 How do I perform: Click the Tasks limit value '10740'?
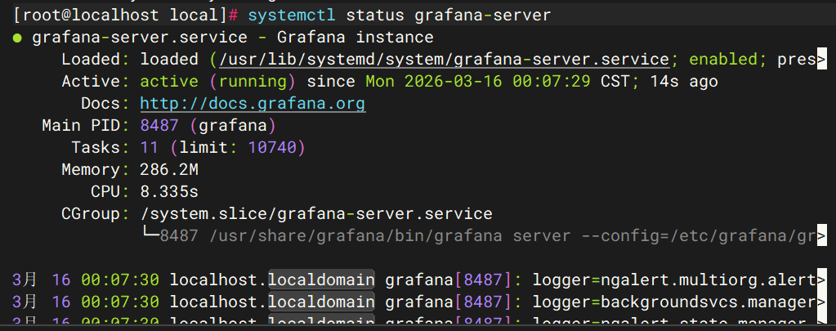click(272, 148)
